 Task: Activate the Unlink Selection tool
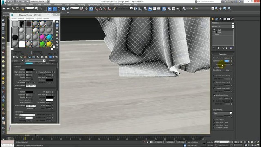point(18,9)
